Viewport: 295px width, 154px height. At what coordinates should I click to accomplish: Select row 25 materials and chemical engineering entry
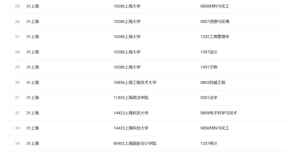coord(215,6)
